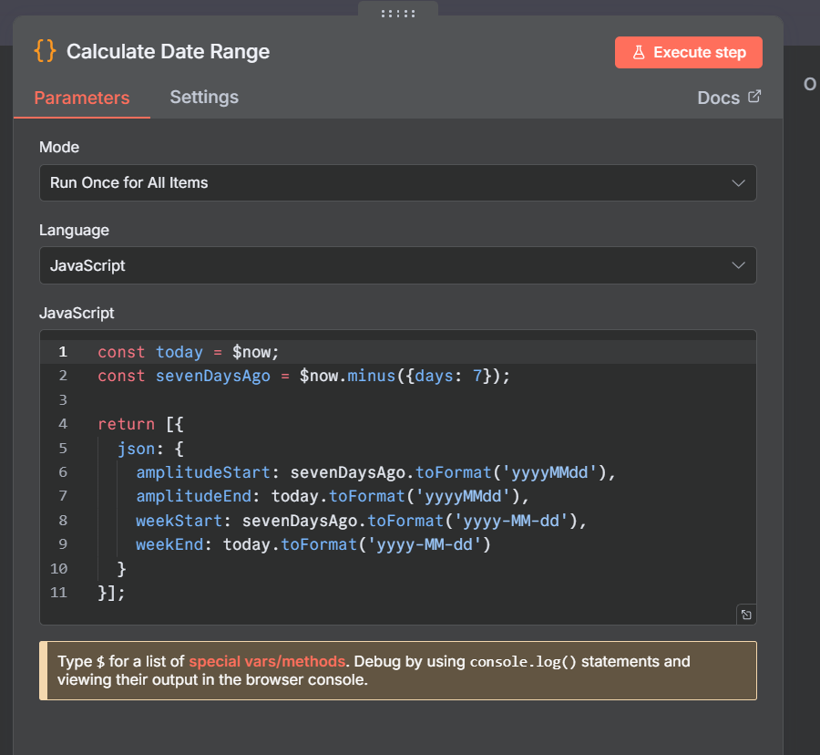Open the Parameters tab
Screen dimensions: 820x755
pyautogui.click(x=82, y=98)
